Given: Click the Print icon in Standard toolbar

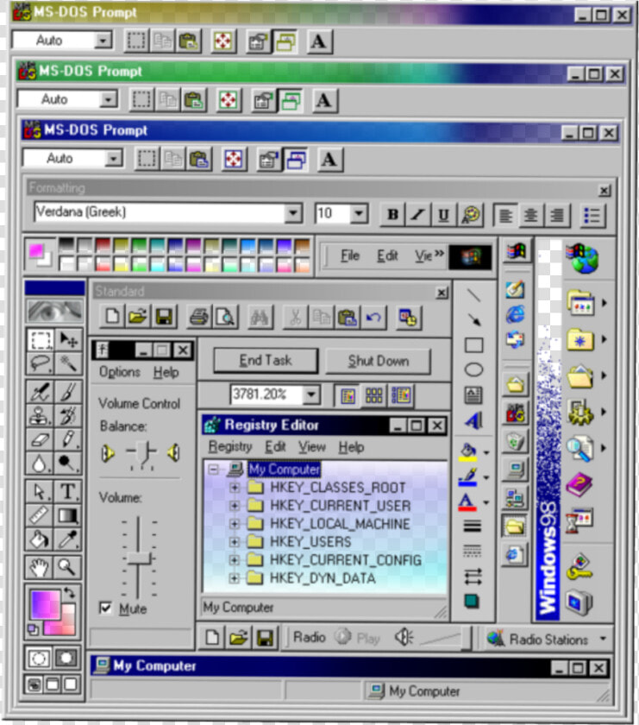Looking at the screenshot, I should 199,318.
